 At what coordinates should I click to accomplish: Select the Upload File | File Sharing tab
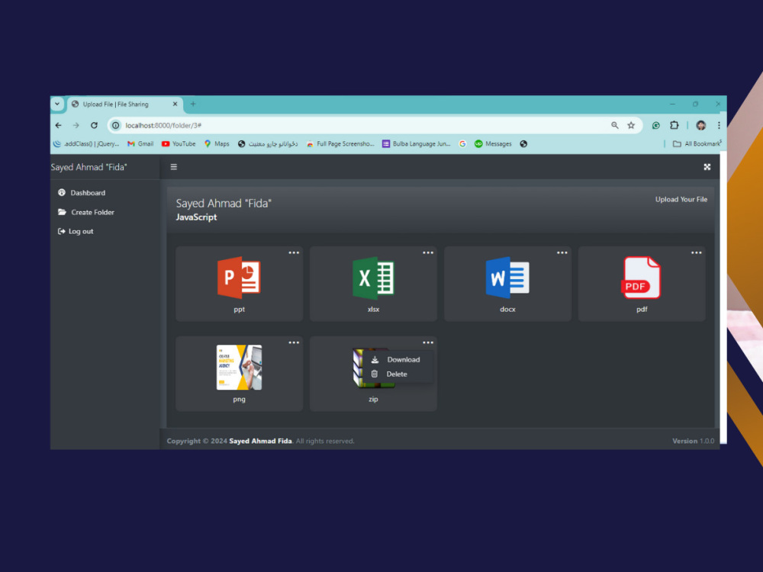(x=124, y=104)
